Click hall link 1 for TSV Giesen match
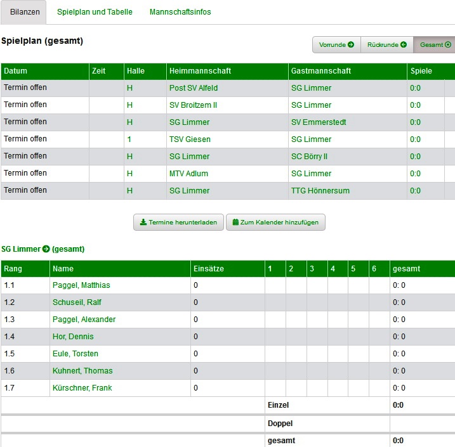The height and width of the screenshot is (447, 455). [x=129, y=139]
